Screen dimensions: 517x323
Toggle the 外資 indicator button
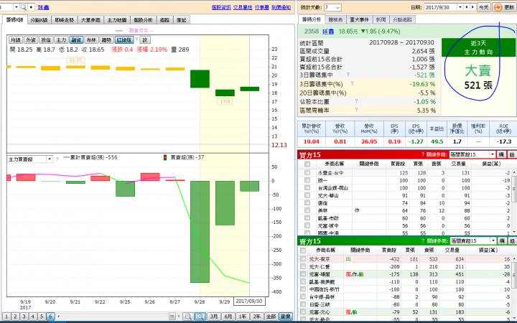pos(30,40)
